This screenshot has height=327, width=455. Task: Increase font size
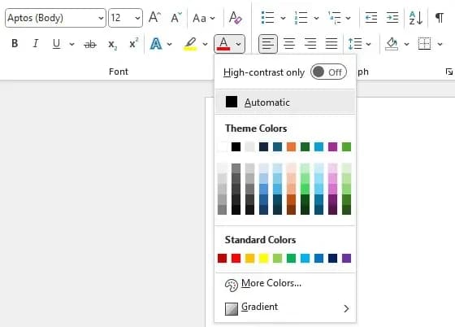154,18
